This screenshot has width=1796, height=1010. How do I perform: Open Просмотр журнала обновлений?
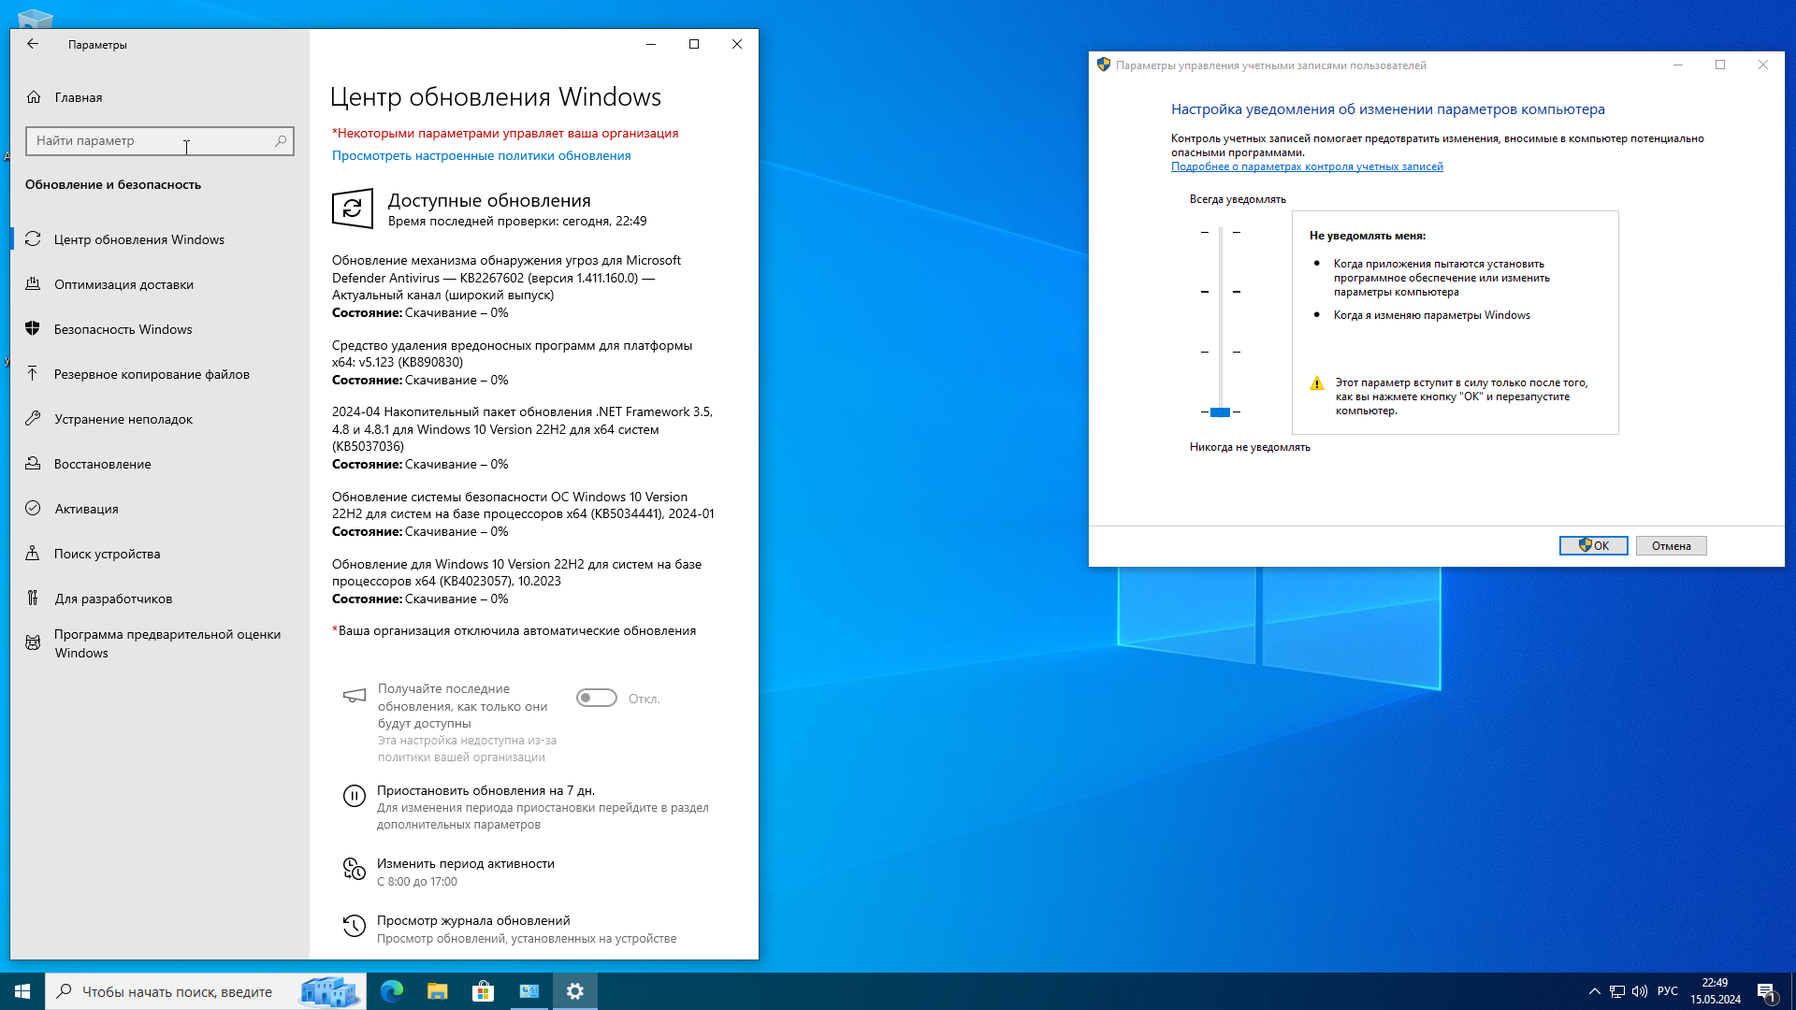[x=473, y=921]
